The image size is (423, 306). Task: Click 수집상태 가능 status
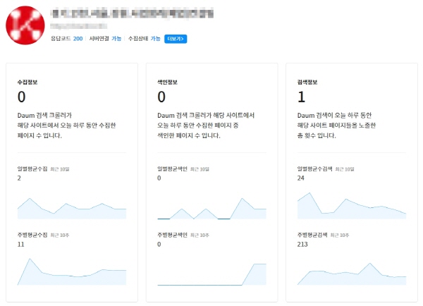click(x=144, y=39)
